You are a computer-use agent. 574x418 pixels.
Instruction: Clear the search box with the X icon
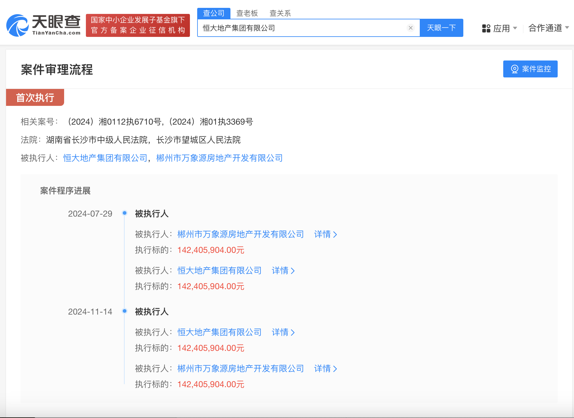click(410, 28)
